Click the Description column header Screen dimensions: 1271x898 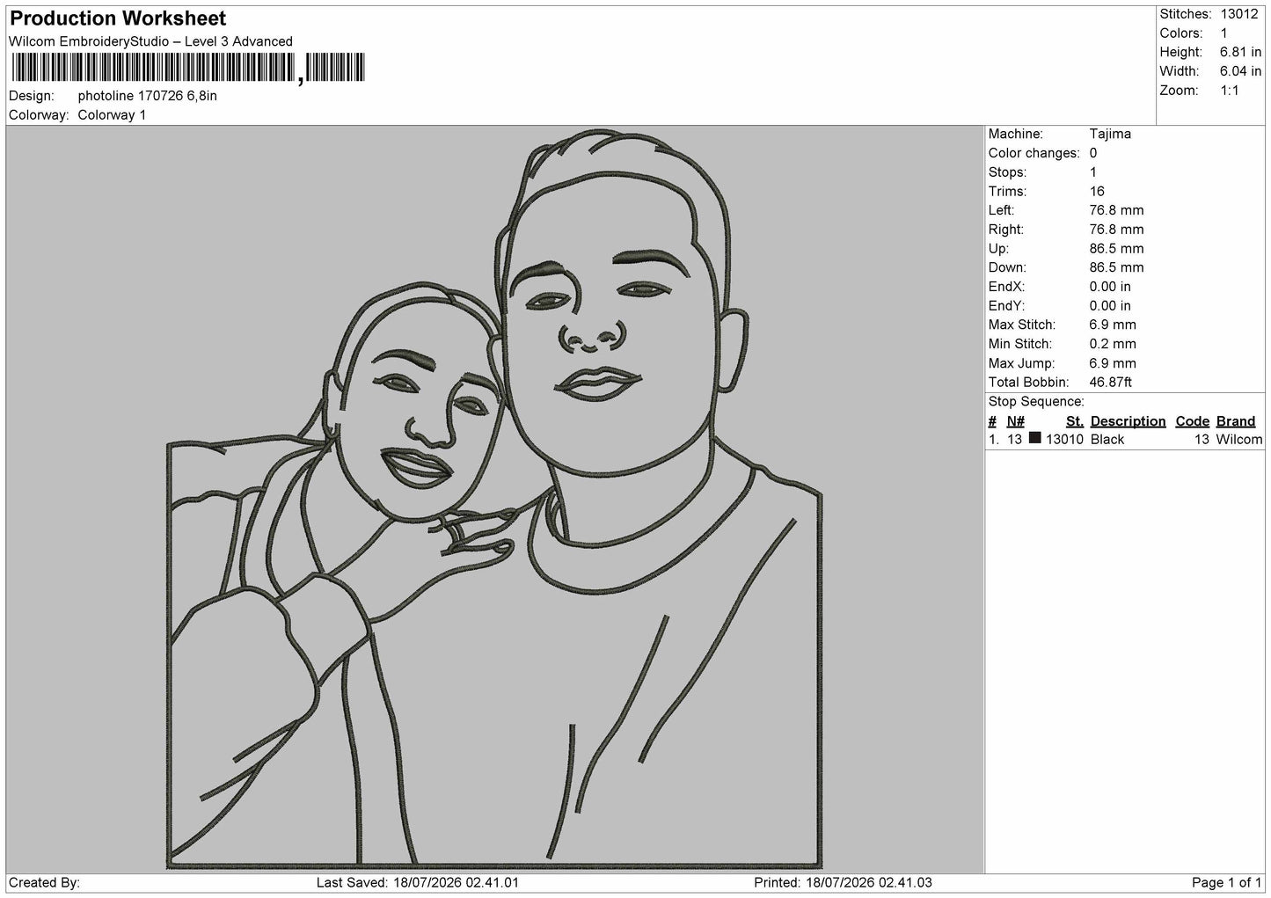[1128, 421]
